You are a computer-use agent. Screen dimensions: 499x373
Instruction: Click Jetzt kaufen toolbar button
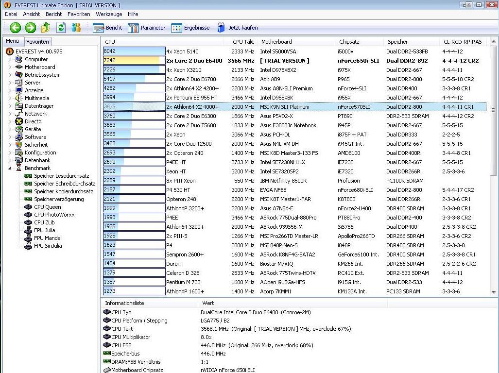[x=238, y=28]
